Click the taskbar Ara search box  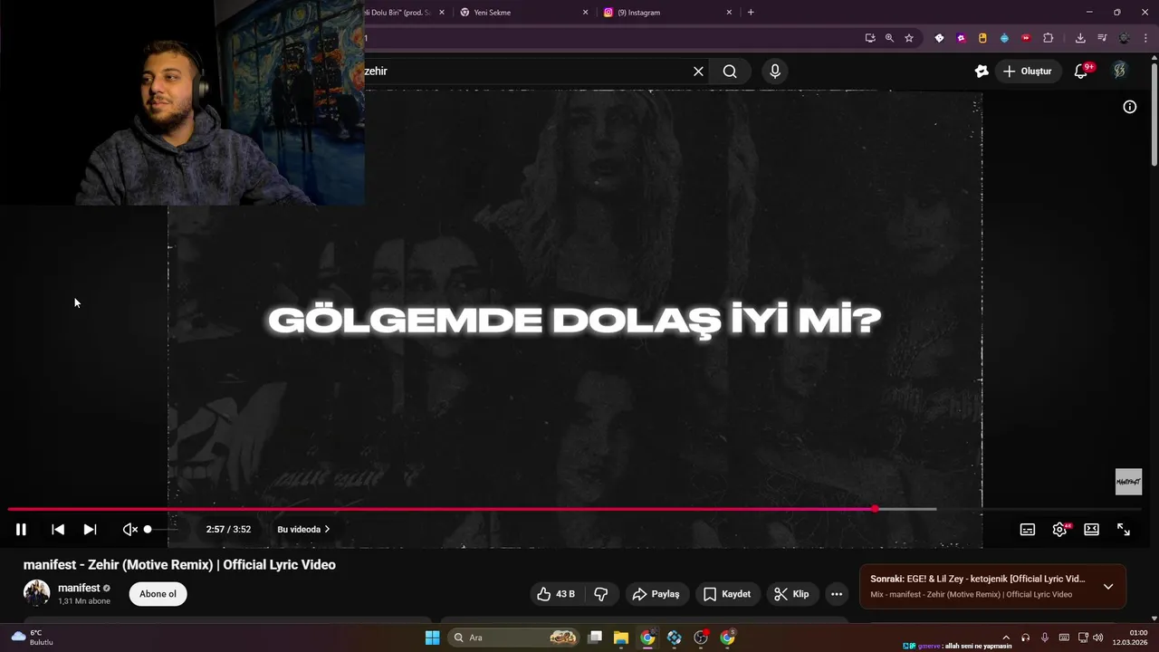coord(514,638)
